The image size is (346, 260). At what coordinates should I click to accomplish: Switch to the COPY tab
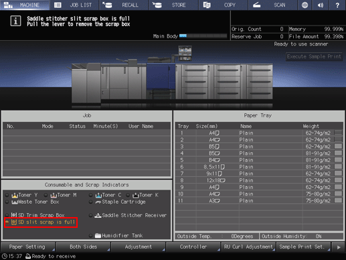[224, 5]
